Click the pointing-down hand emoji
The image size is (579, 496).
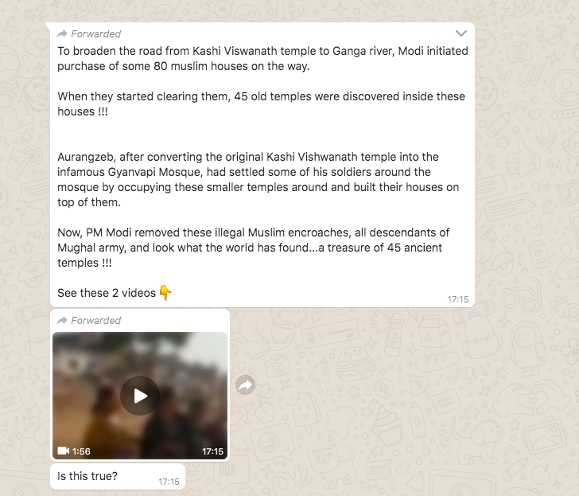(165, 293)
